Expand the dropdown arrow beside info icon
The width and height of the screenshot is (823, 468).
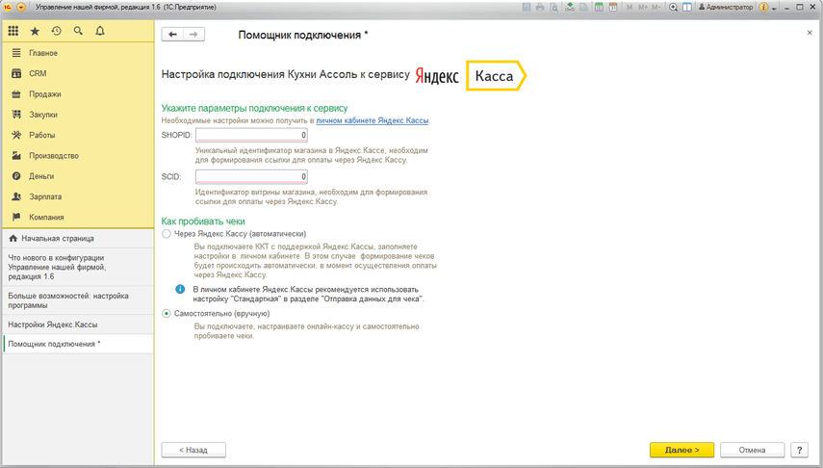point(774,9)
